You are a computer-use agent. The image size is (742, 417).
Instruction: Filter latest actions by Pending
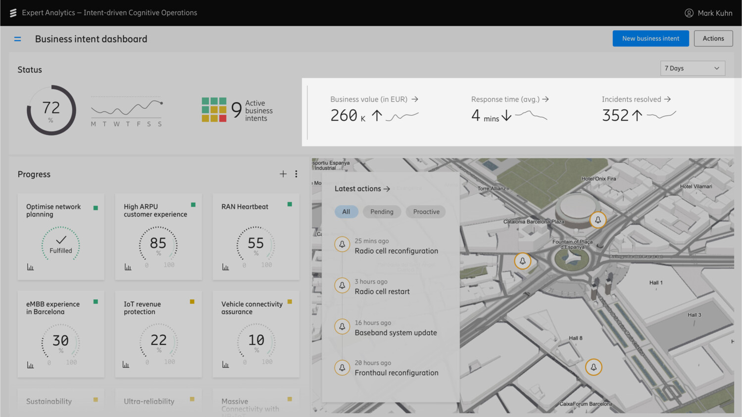[x=382, y=212]
